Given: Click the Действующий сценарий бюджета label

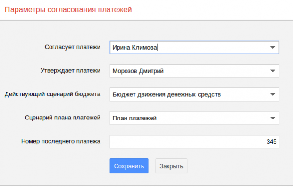Looking at the screenshot, I should [x=52, y=94].
